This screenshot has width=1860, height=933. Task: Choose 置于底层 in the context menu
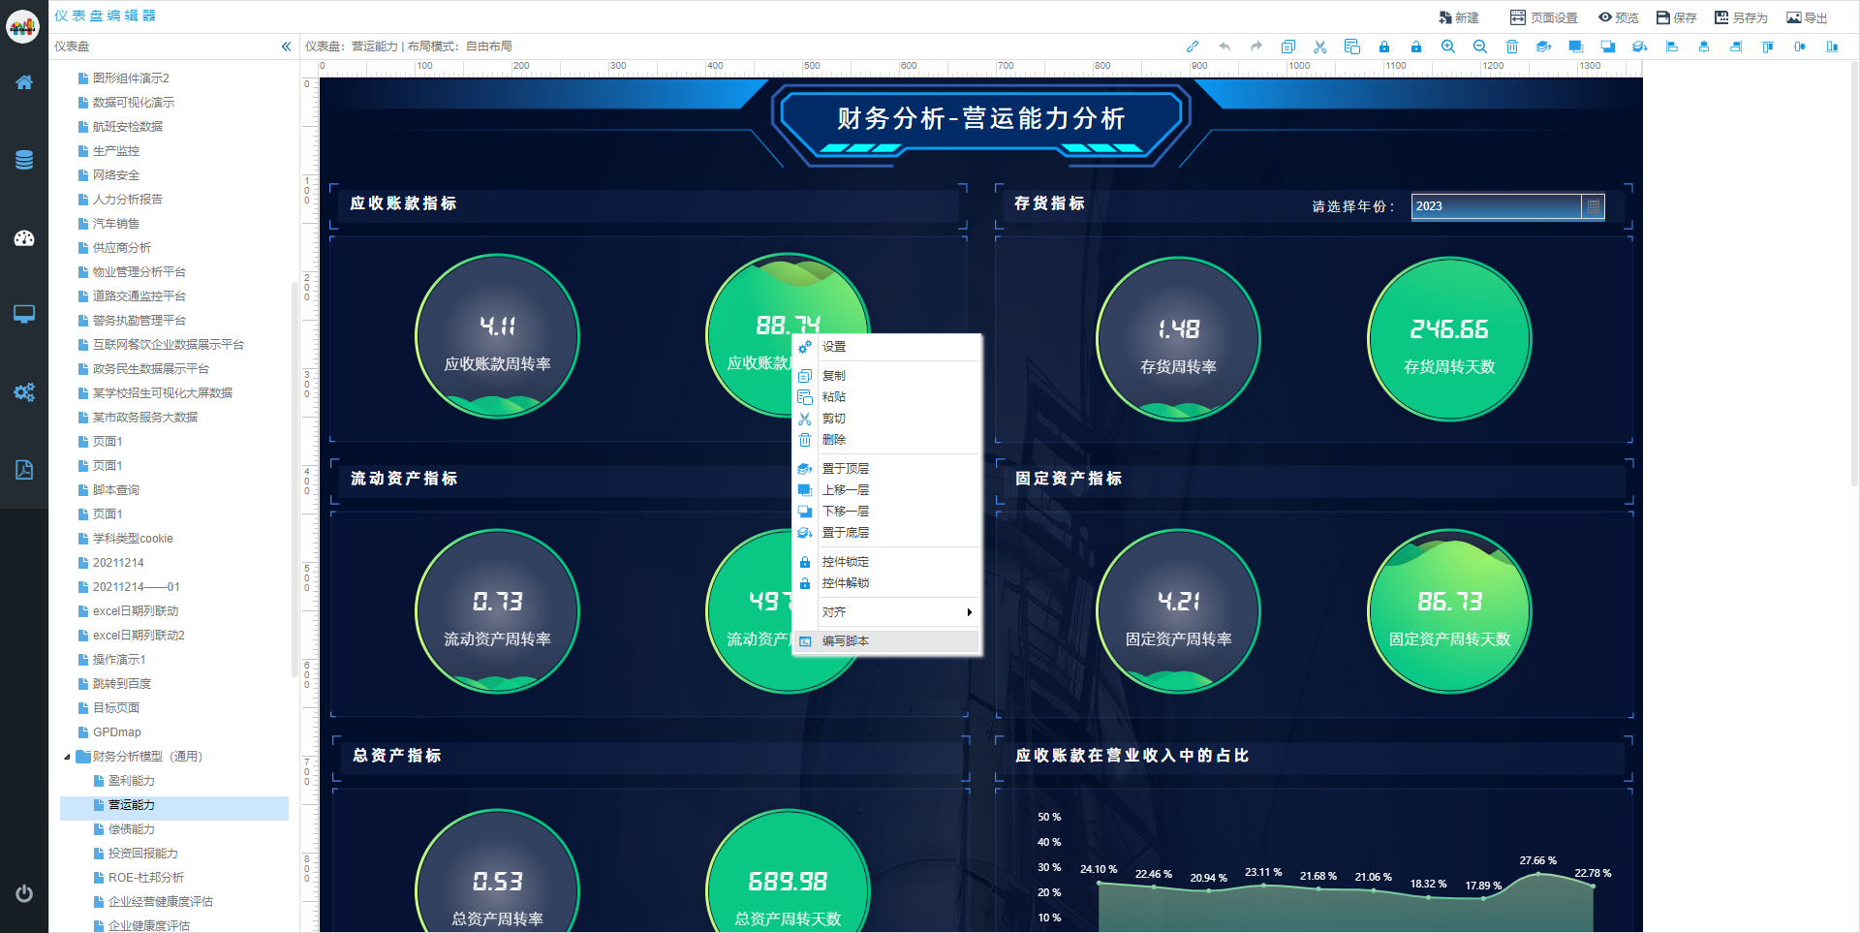(887, 533)
